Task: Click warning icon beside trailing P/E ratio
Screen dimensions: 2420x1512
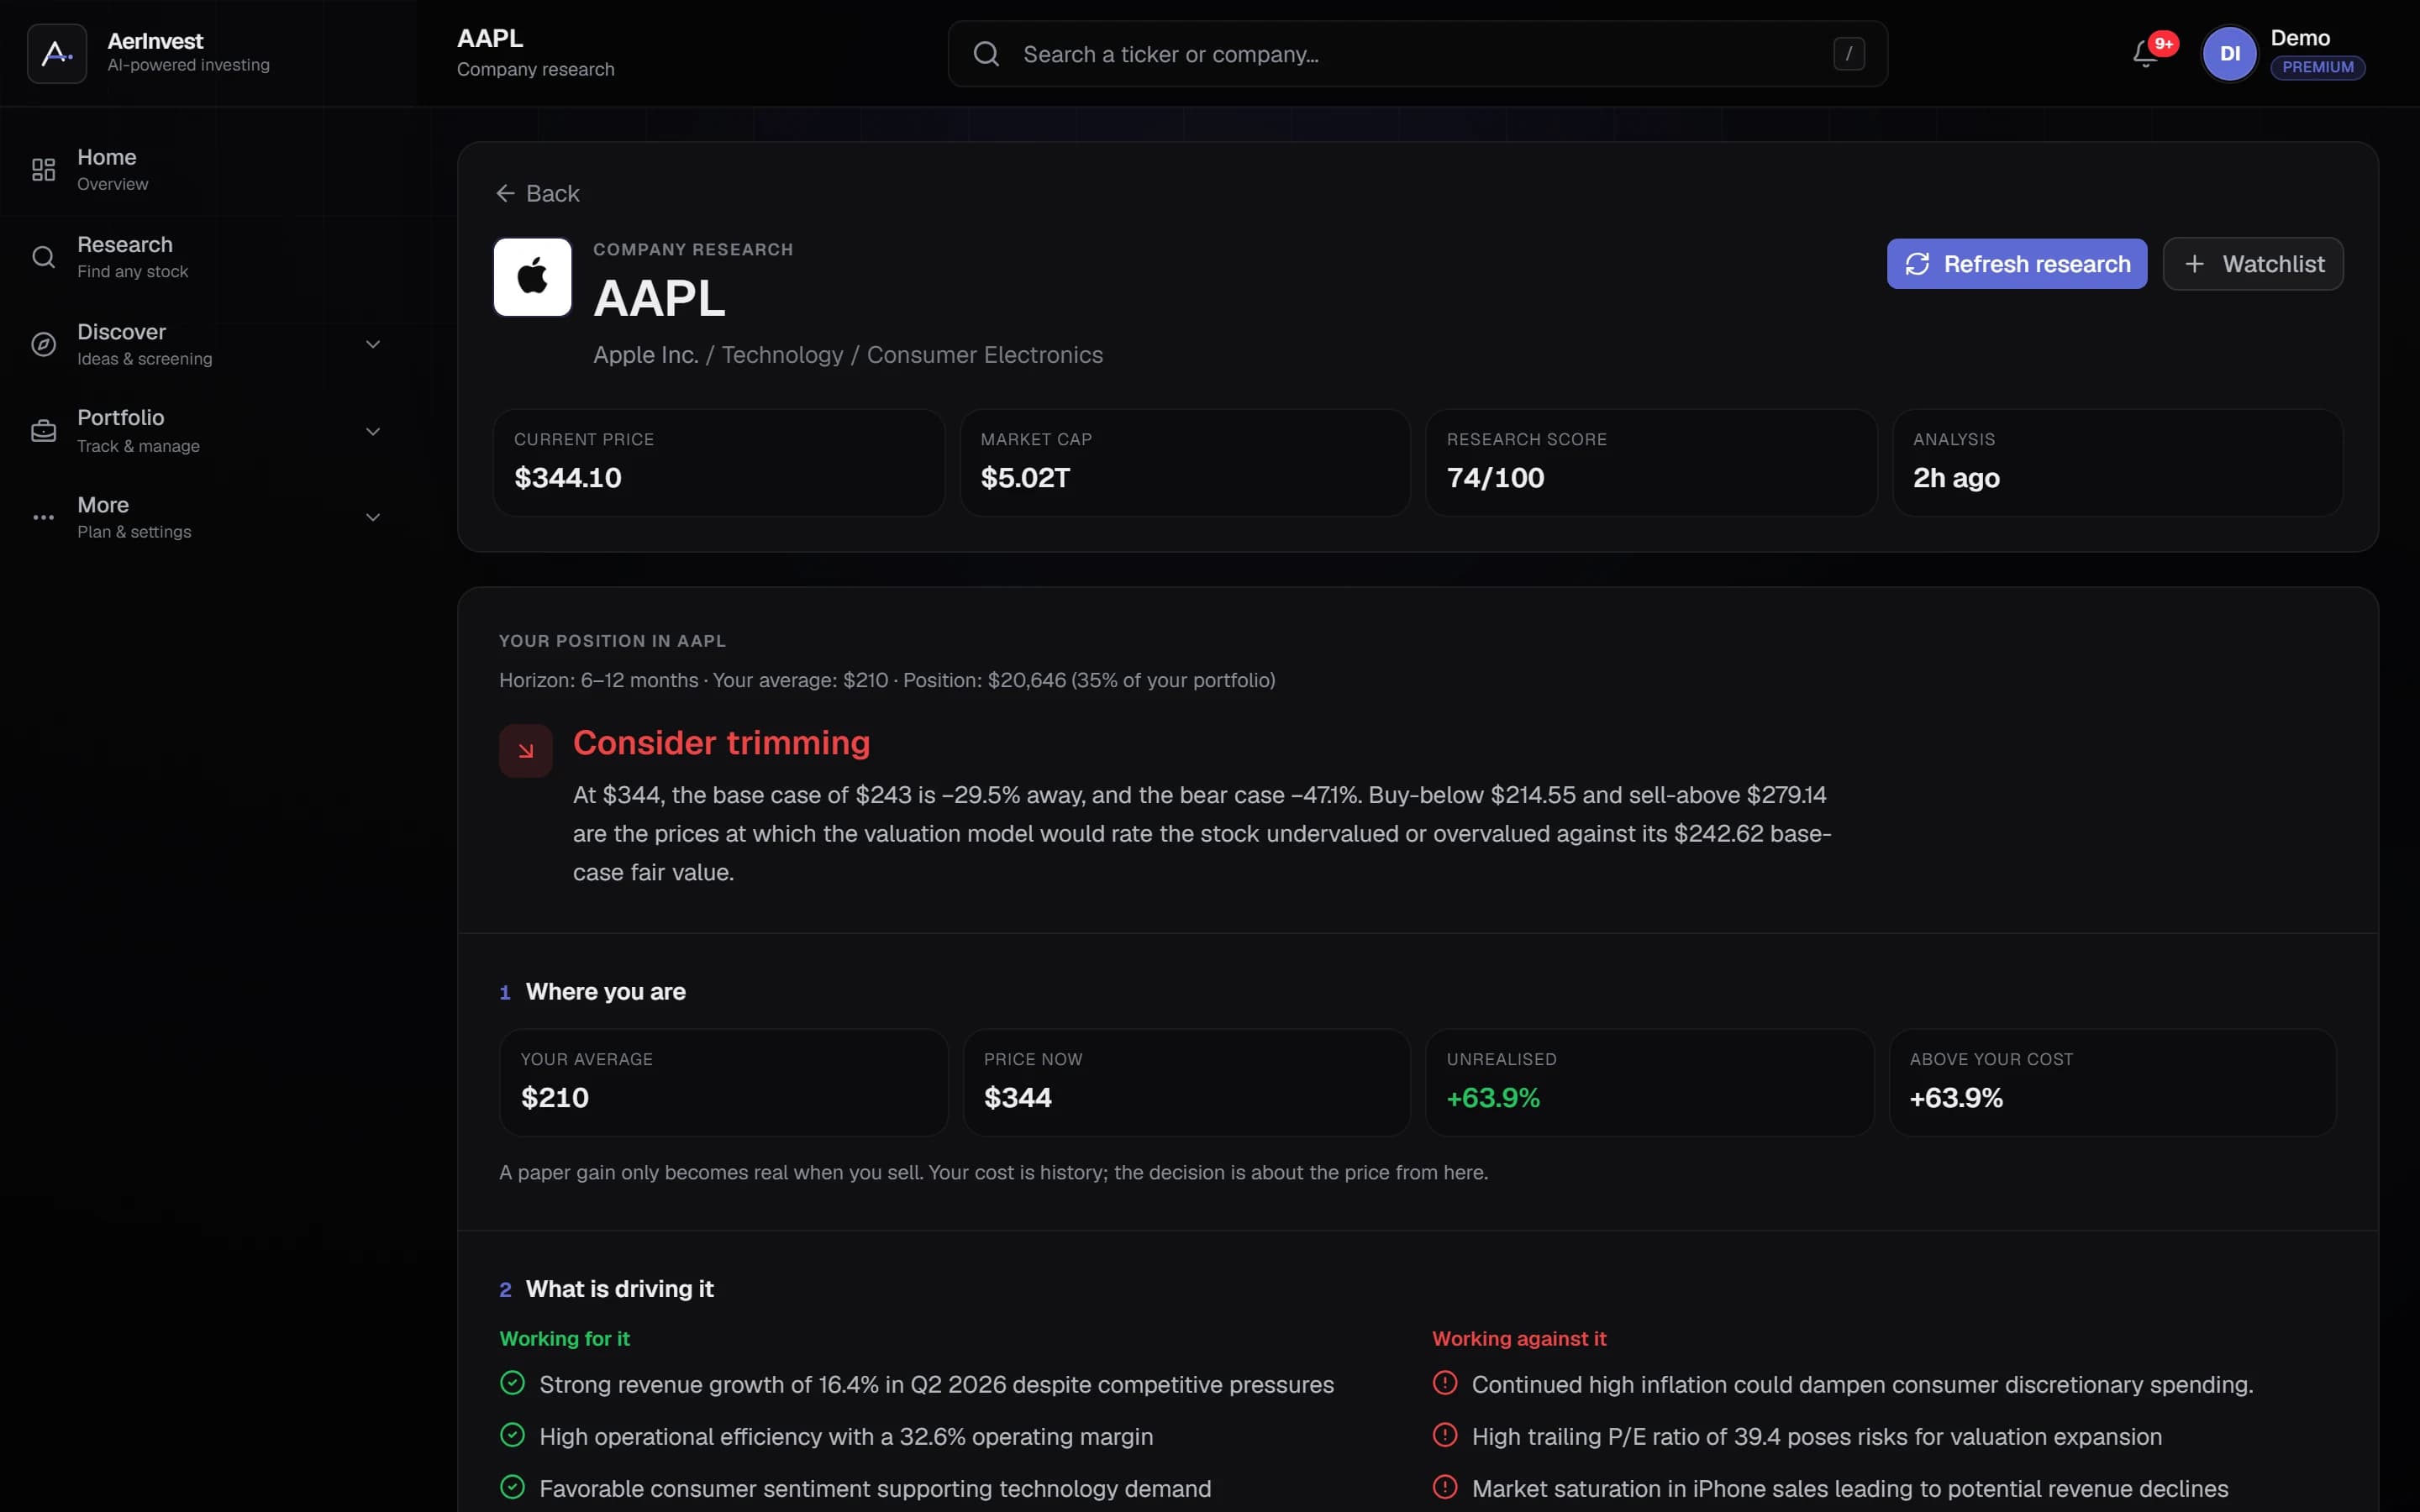Action: [x=1445, y=1435]
